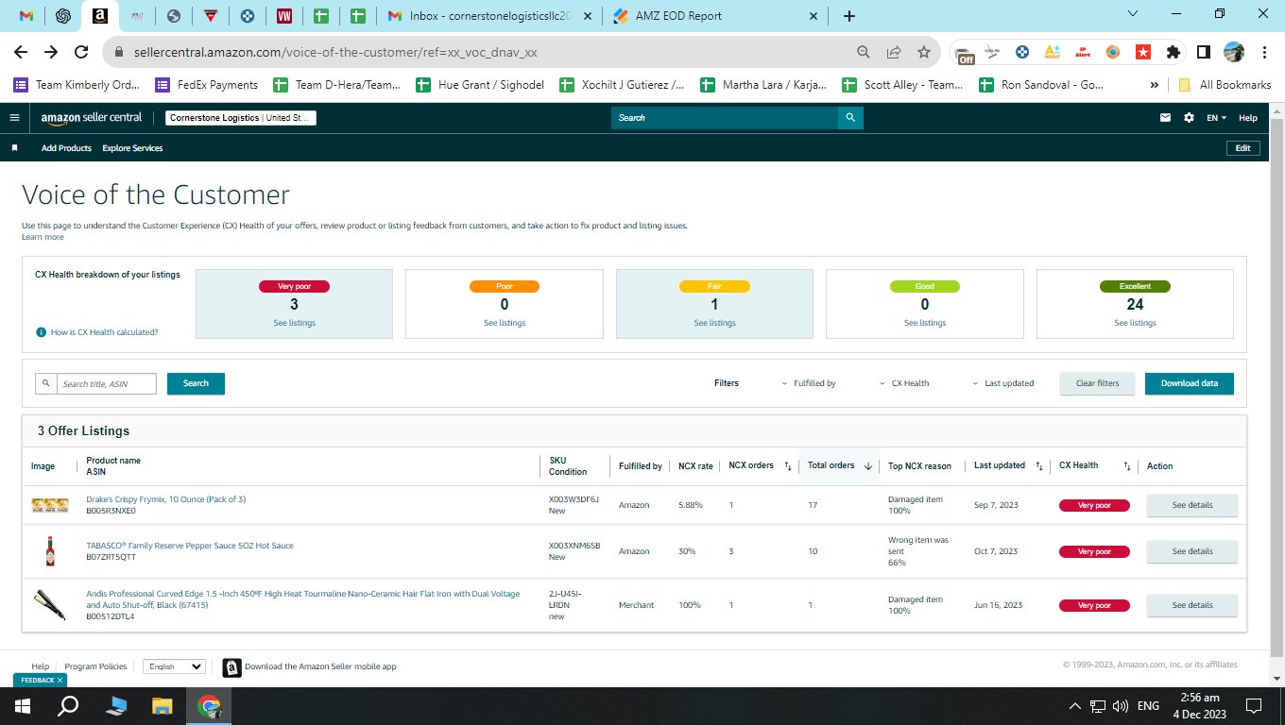Click the page vertical scrollbar
The height and width of the screenshot is (725, 1285).
click(x=1276, y=387)
